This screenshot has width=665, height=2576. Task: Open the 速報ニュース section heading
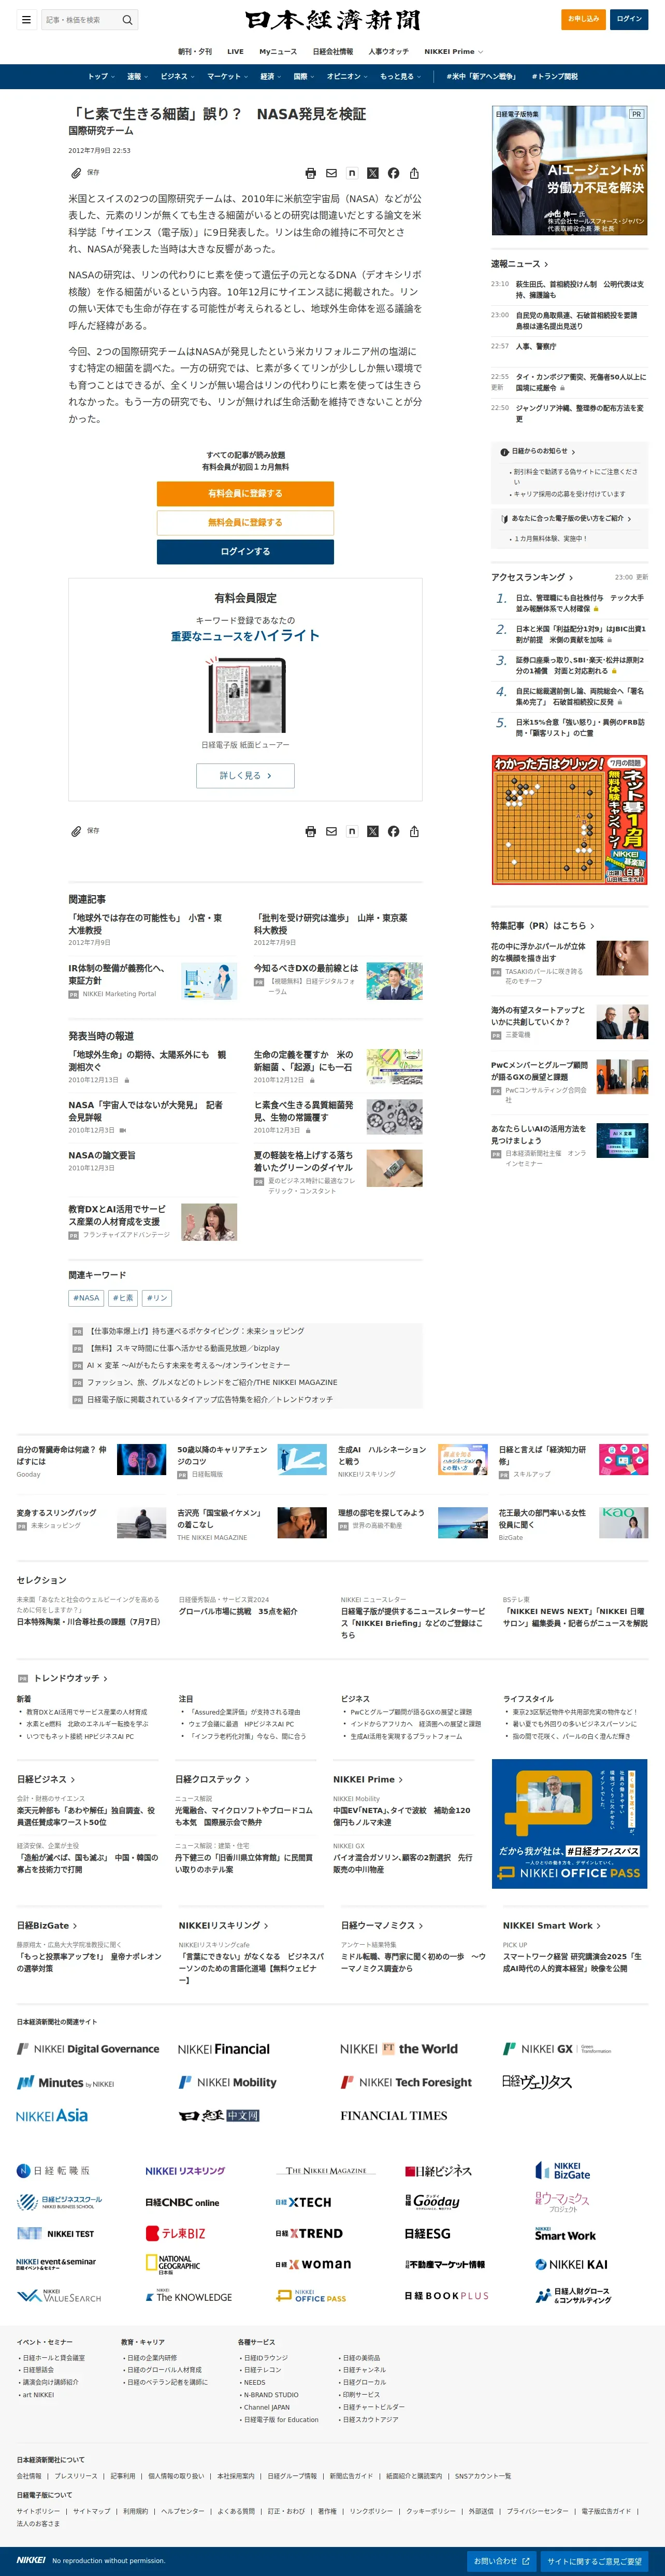pos(519,264)
